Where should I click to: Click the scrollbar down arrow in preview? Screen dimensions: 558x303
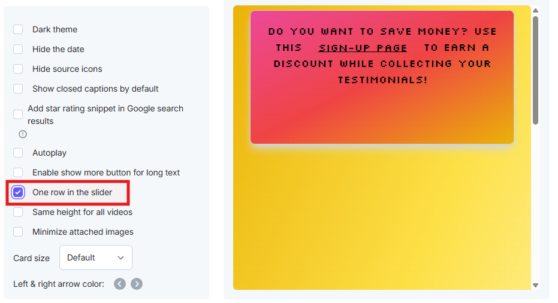(x=536, y=285)
